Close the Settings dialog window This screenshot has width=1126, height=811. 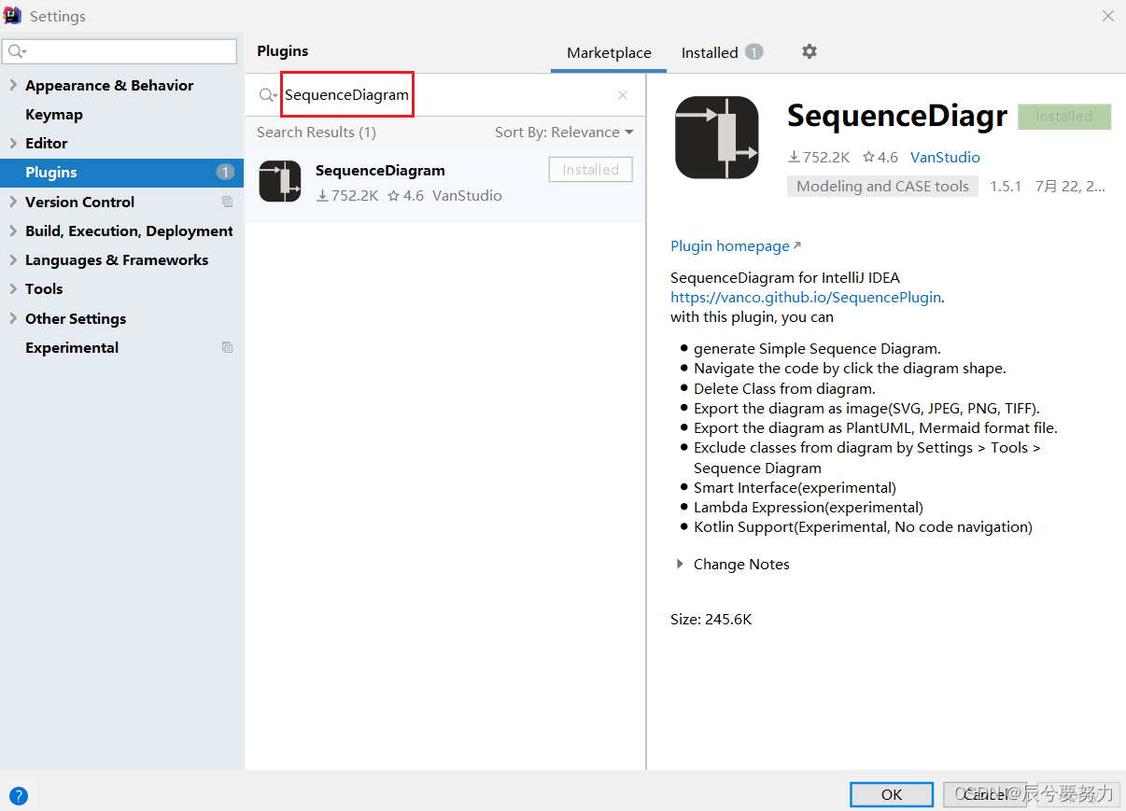click(1108, 16)
